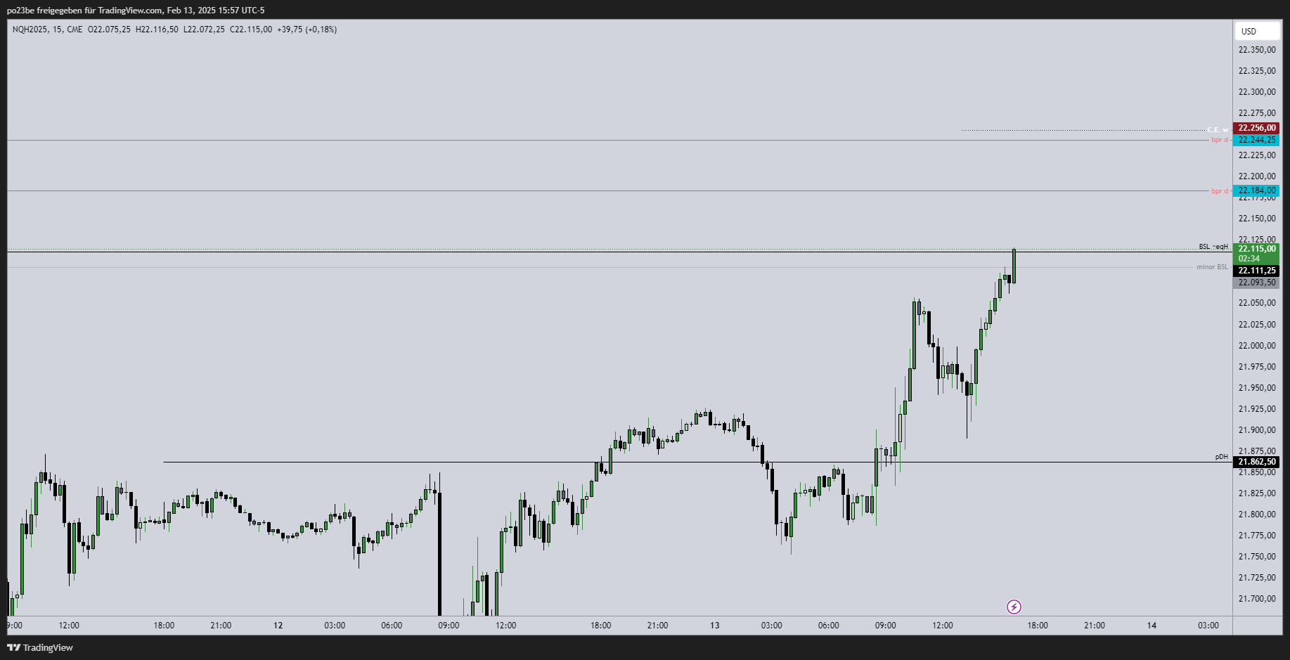Open the USD currency selector
Viewport: 1290px width, 660px height.
(x=1256, y=31)
